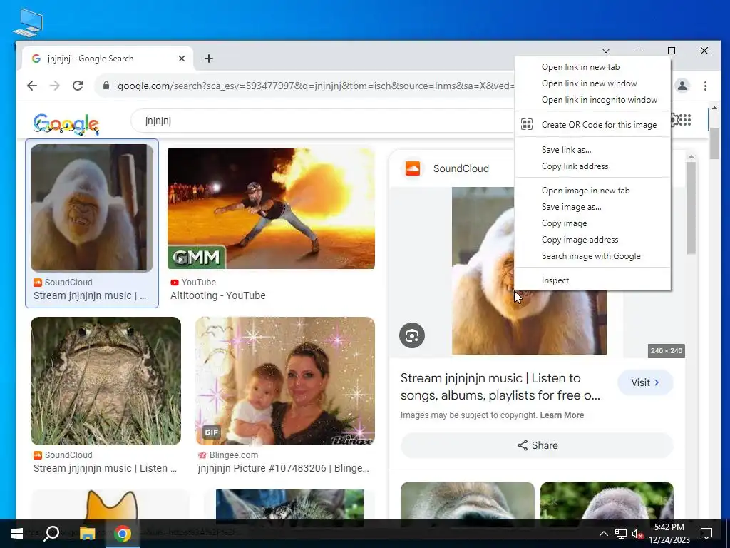Select Open link in new window
This screenshot has height=548, width=730.
pyautogui.click(x=592, y=83)
